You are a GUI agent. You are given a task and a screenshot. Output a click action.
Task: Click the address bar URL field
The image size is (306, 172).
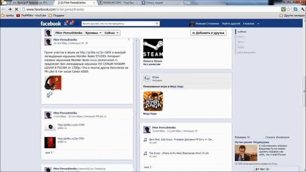pos(150,10)
